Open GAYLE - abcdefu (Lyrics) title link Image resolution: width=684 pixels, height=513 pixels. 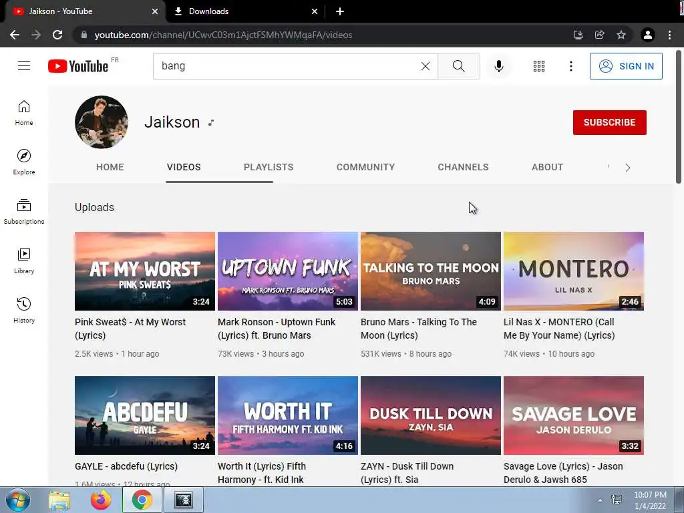pos(126,466)
